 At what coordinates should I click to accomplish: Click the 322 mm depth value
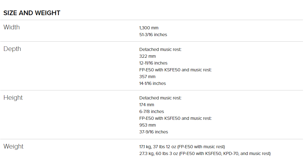click(147, 56)
